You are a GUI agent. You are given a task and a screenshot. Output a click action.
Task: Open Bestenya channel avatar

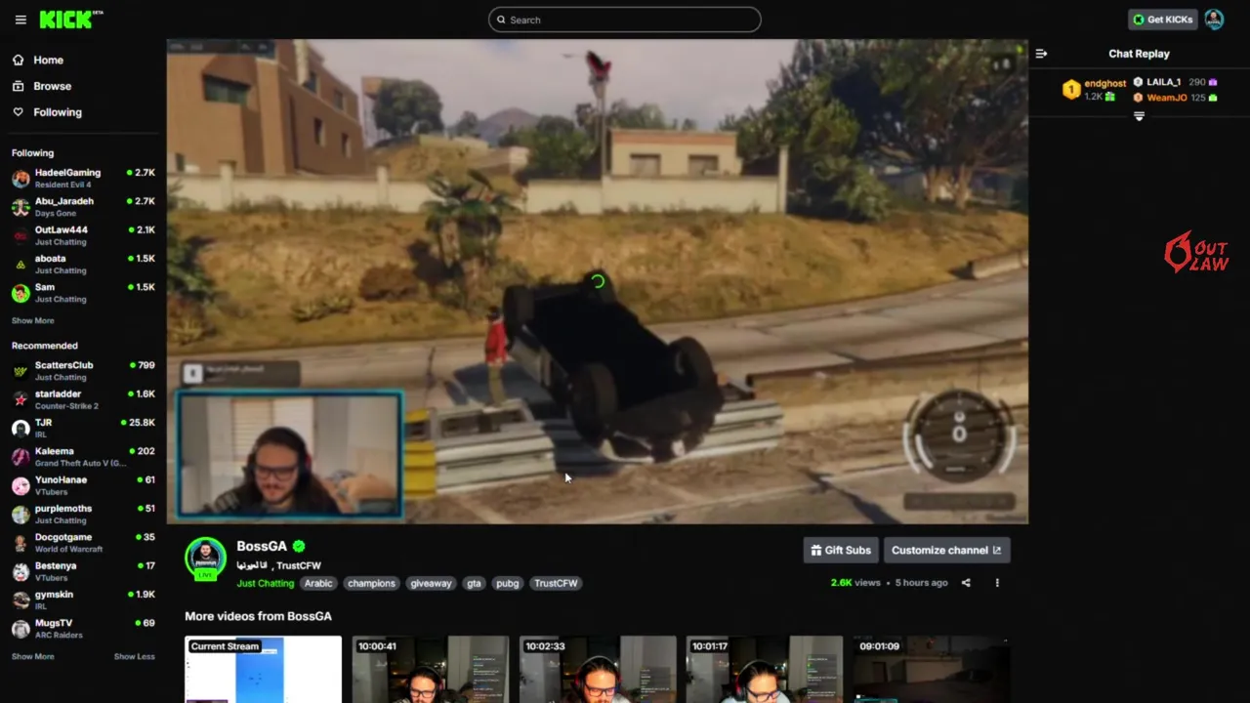[x=21, y=571]
